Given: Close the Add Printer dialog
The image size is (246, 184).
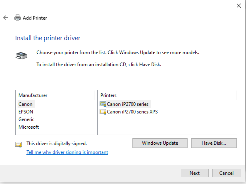Looking at the screenshot, I should pos(238,6).
